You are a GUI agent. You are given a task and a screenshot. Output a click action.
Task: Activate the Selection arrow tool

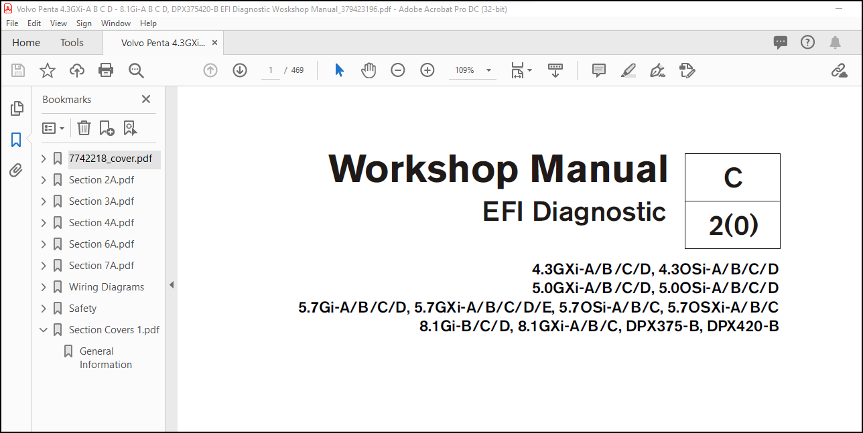(x=339, y=70)
